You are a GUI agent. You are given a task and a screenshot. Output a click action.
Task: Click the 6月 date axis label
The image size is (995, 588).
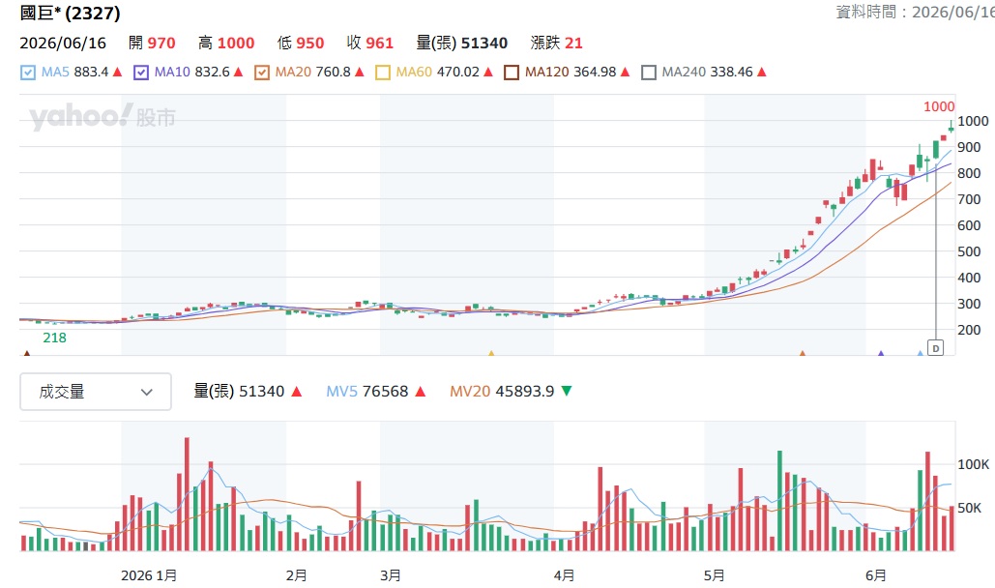(x=876, y=576)
